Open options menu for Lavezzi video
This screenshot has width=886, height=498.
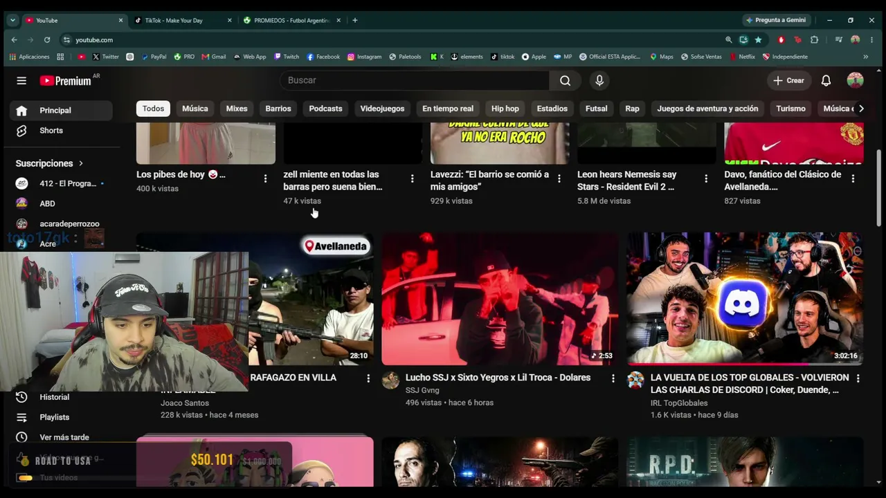pos(559,178)
